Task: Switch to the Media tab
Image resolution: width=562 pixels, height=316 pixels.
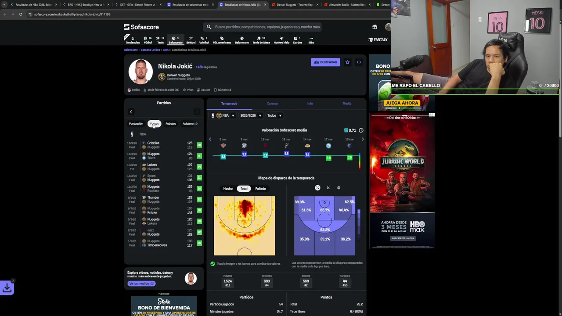Action: pyautogui.click(x=347, y=104)
